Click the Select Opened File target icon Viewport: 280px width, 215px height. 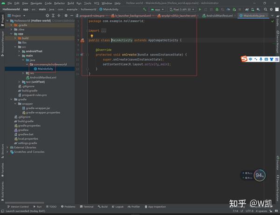(48, 15)
